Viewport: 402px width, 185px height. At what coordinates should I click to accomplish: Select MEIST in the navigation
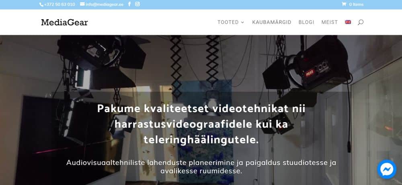[x=330, y=22]
